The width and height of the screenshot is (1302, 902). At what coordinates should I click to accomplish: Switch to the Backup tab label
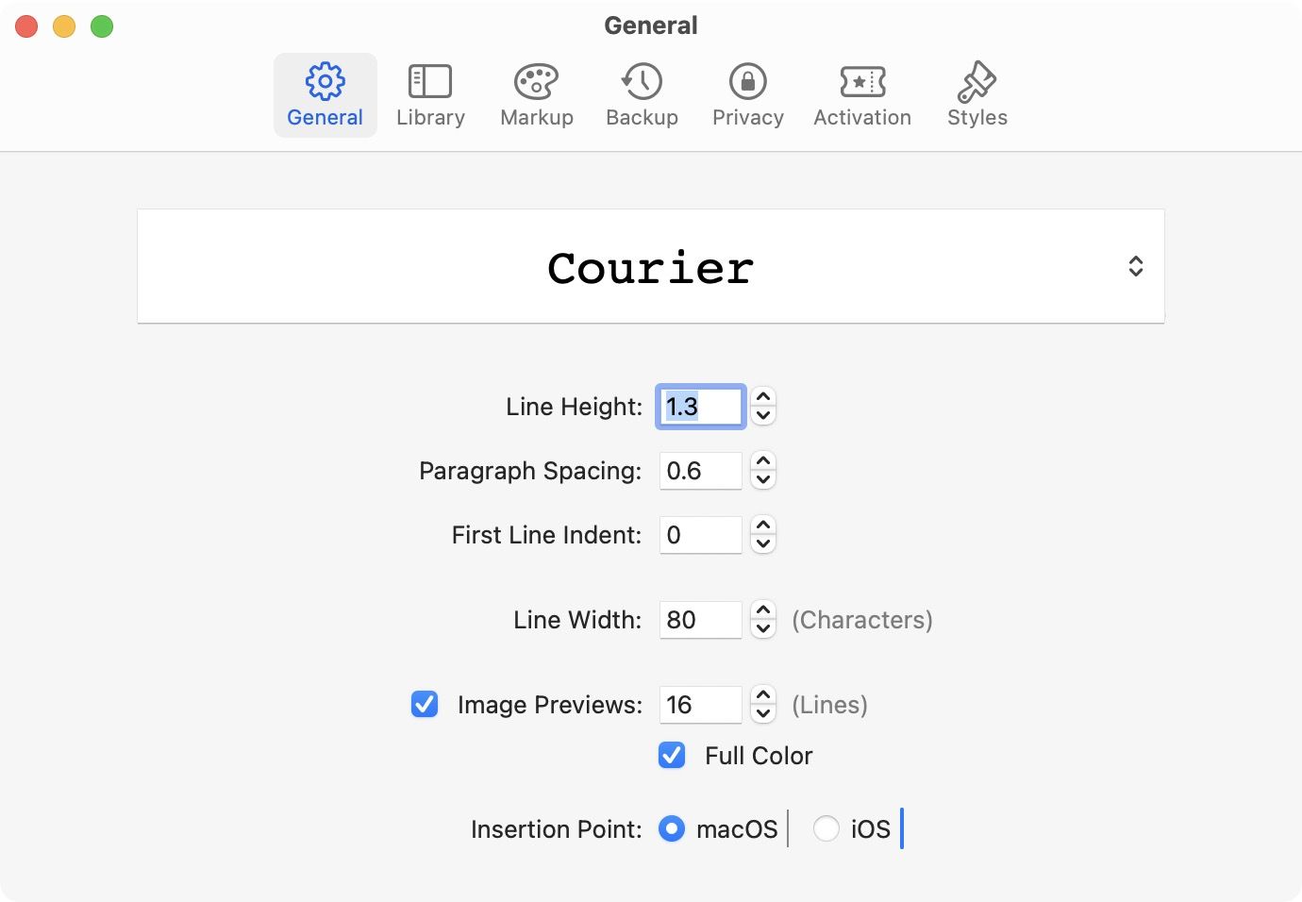642,118
